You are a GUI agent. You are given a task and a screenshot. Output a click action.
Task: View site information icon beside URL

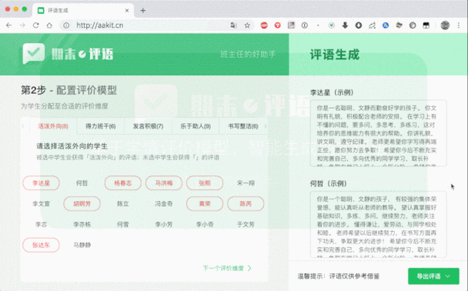pos(66,25)
